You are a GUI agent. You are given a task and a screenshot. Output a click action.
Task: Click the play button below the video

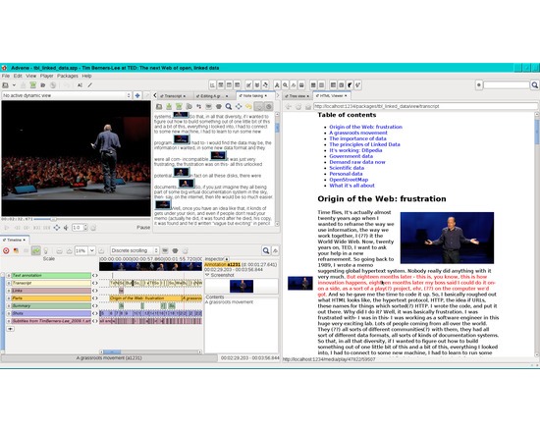(7, 228)
